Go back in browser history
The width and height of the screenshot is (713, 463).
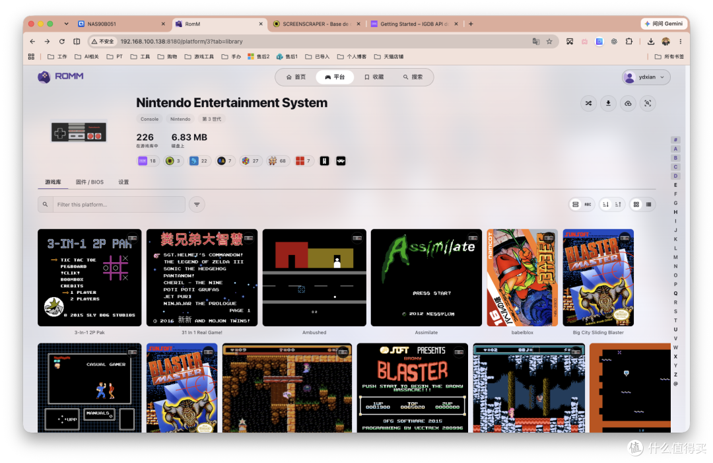point(32,42)
